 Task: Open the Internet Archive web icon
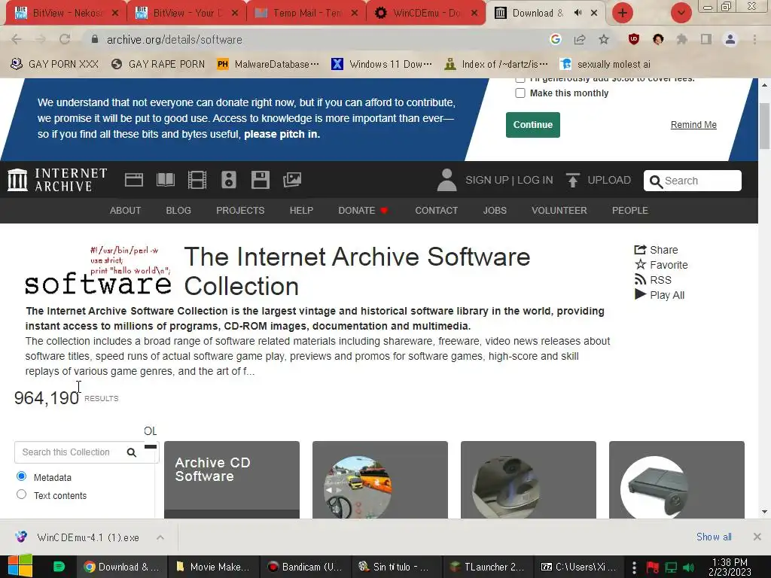(134, 180)
